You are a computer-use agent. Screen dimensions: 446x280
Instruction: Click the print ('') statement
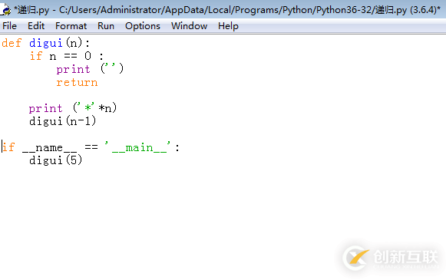tap(90, 69)
